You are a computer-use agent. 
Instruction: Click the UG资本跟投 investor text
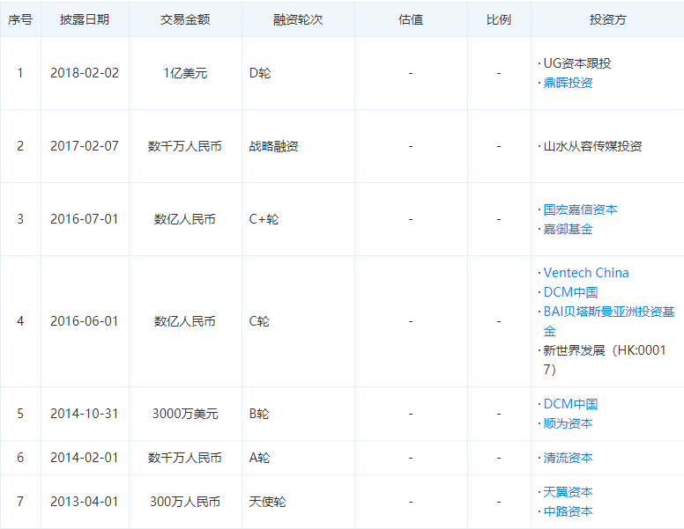[x=577, y=63]
